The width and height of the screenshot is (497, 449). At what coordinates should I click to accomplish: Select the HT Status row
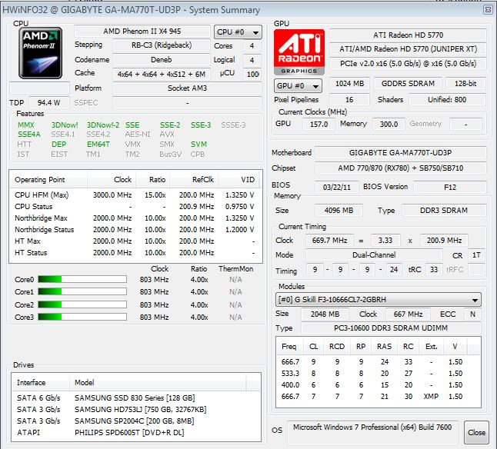click(135, 253)
